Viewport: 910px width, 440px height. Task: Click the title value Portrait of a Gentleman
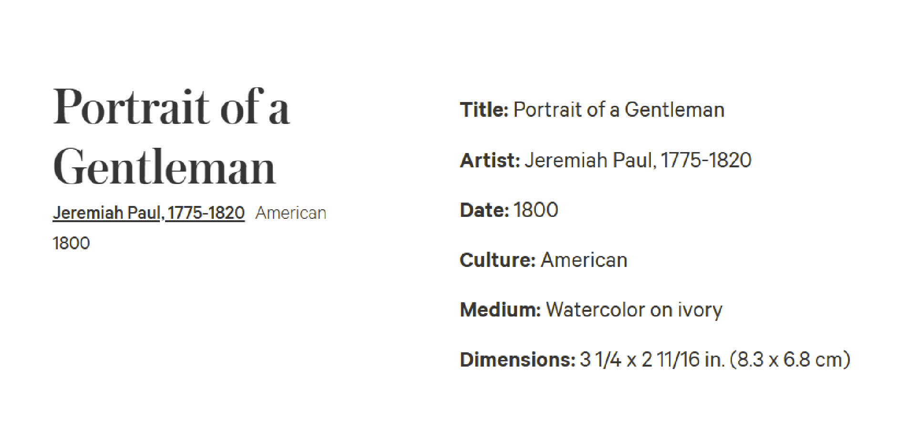[619, 110]
